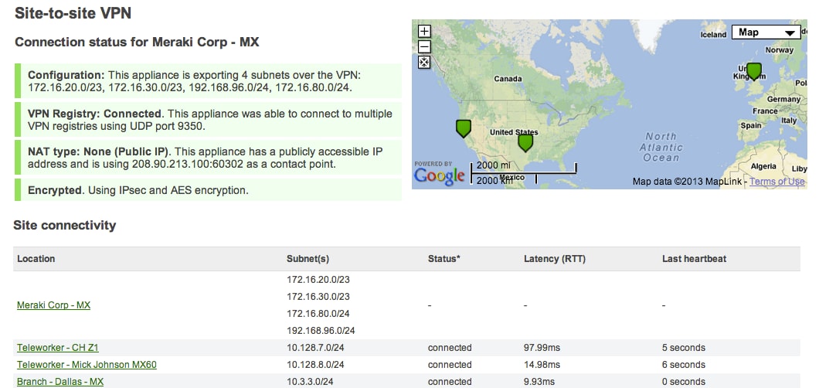The height and width of the screenshot is (388, 819).
Task: Click the Encrypted IPsec and AES message
Action: tap(209, 190)
